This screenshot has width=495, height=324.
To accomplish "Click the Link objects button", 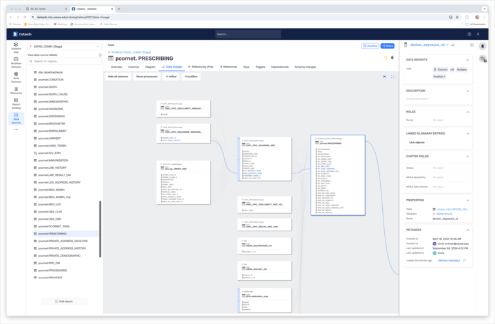I will 417,142.
